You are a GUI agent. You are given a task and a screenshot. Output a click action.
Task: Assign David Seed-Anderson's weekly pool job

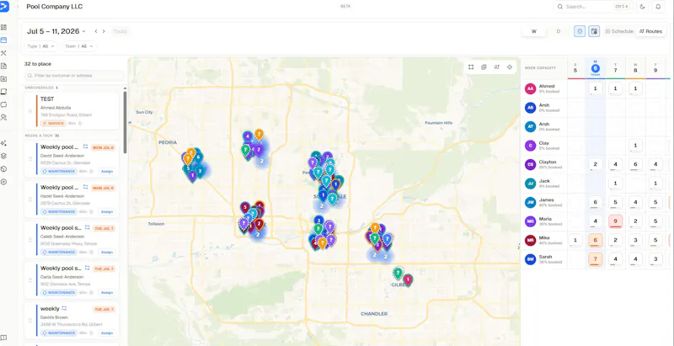[x=107, y=171]
